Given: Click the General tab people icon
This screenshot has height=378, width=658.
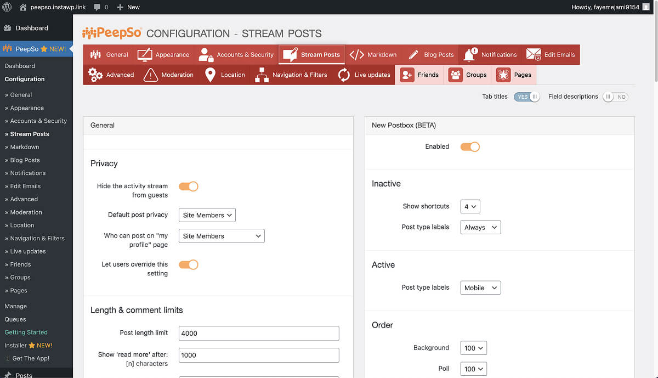Looking at the screenshot, I should (95, 55).
